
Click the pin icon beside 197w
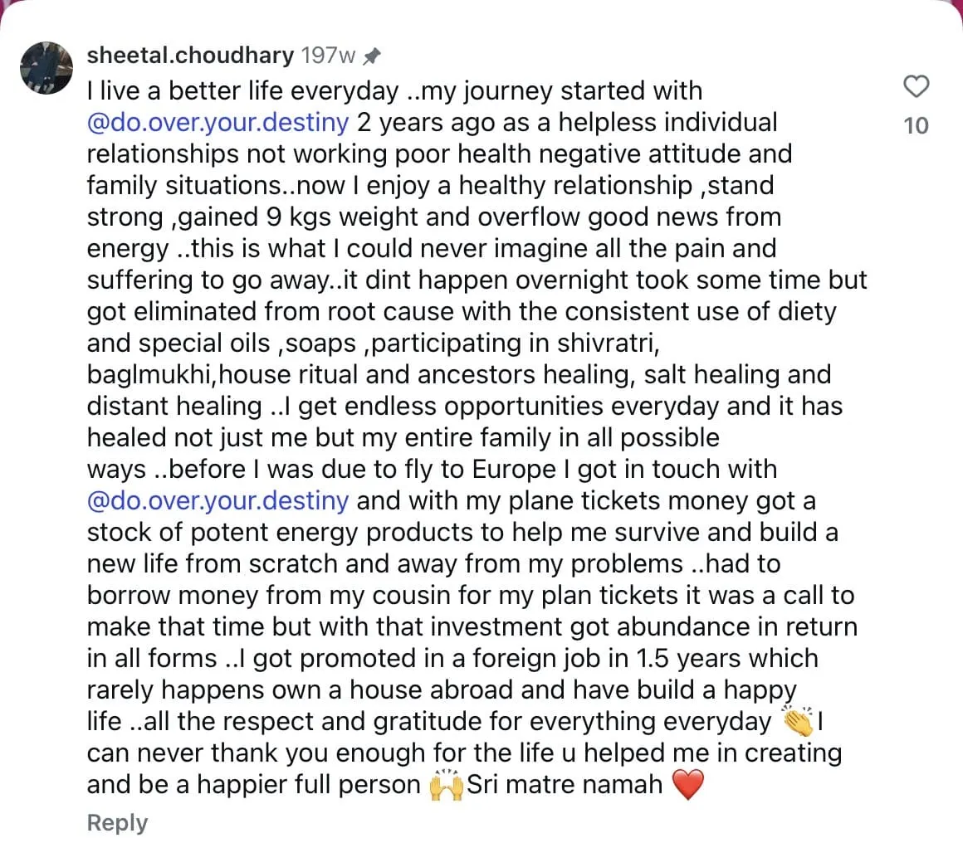point(372,56)
